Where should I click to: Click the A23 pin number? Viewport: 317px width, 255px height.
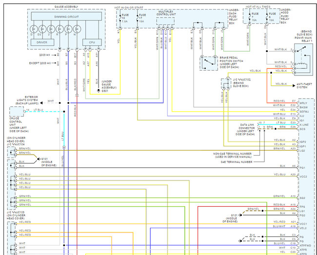(x=293, y=149)
